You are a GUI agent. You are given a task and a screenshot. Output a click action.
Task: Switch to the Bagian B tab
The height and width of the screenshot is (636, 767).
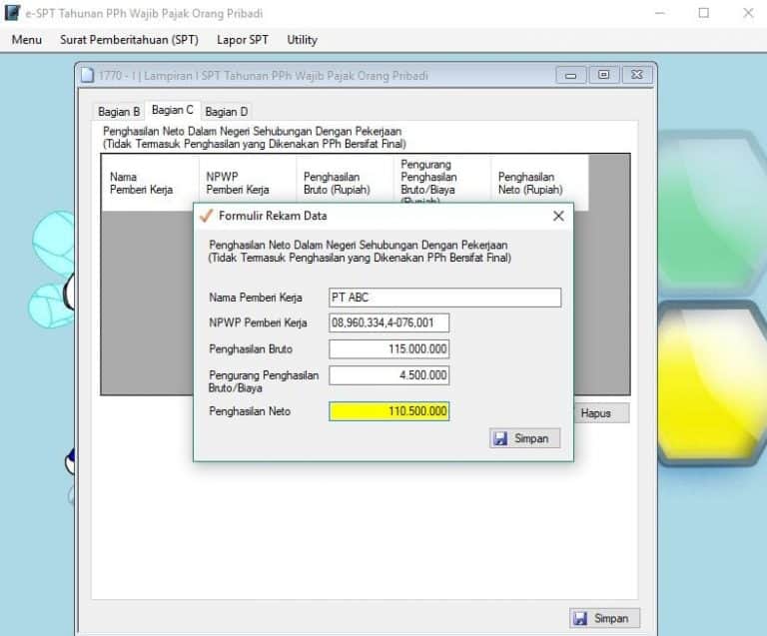coord(119,112)
